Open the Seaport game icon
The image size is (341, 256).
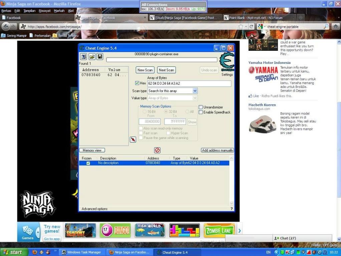click(80, 231)
